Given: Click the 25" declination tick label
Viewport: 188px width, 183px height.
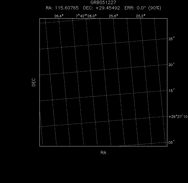Looking at the screenshot, I should [x=171, y=39].
